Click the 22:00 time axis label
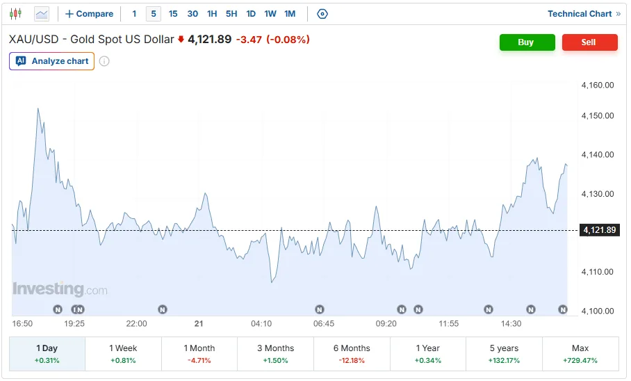This screenshot has height=381, width=631. click(x=136, y=323)
